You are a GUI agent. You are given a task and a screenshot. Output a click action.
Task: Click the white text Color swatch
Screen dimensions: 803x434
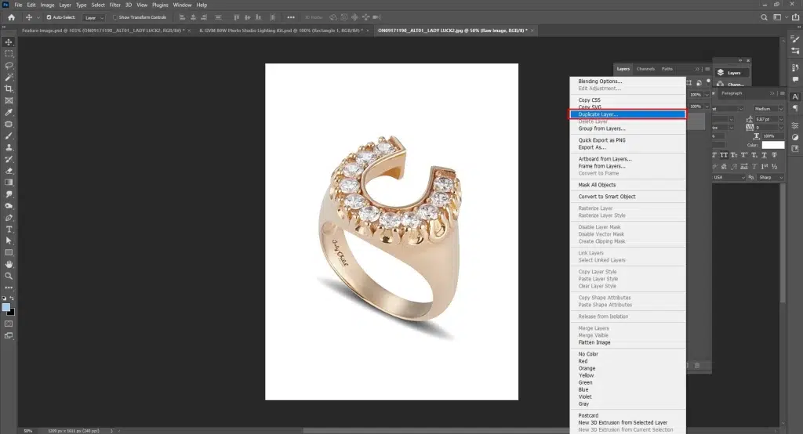(773, 145)
